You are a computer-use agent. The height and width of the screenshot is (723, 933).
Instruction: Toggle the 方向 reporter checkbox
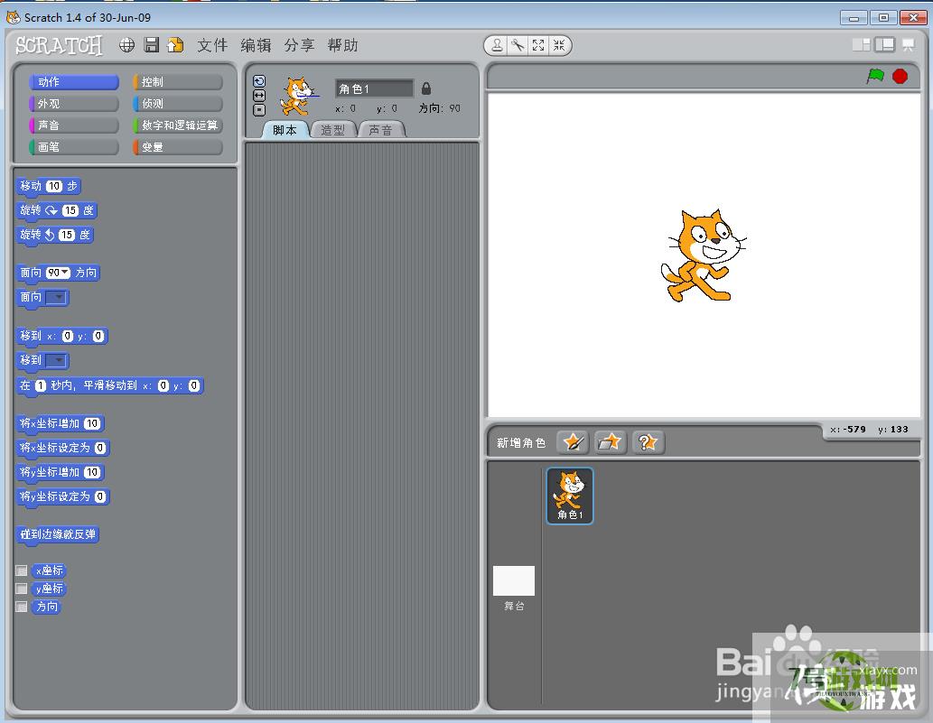point(22,607)
